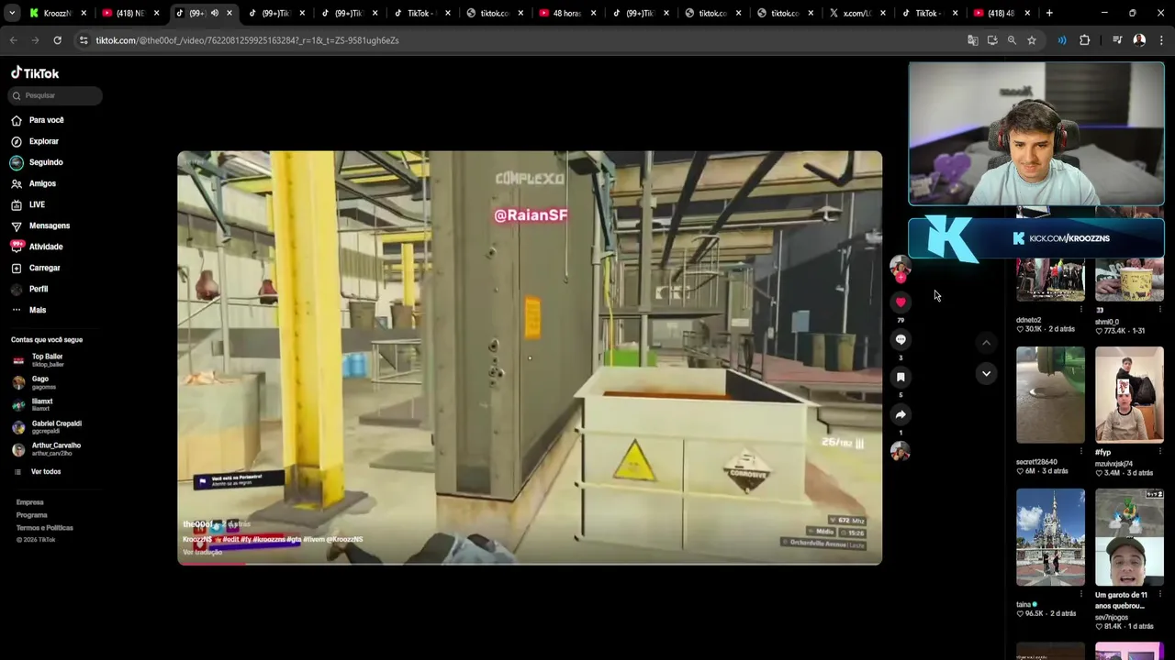
Task: Open Mensagens inbox
Action: pyautogui.click(x=40, y=225)
